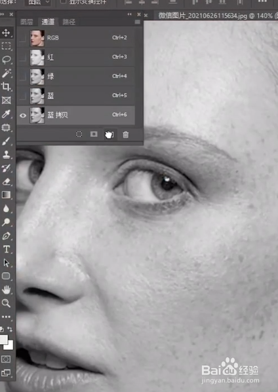Select the Eyedropper tool
This screenshot has width=278, height=392.
6,114
